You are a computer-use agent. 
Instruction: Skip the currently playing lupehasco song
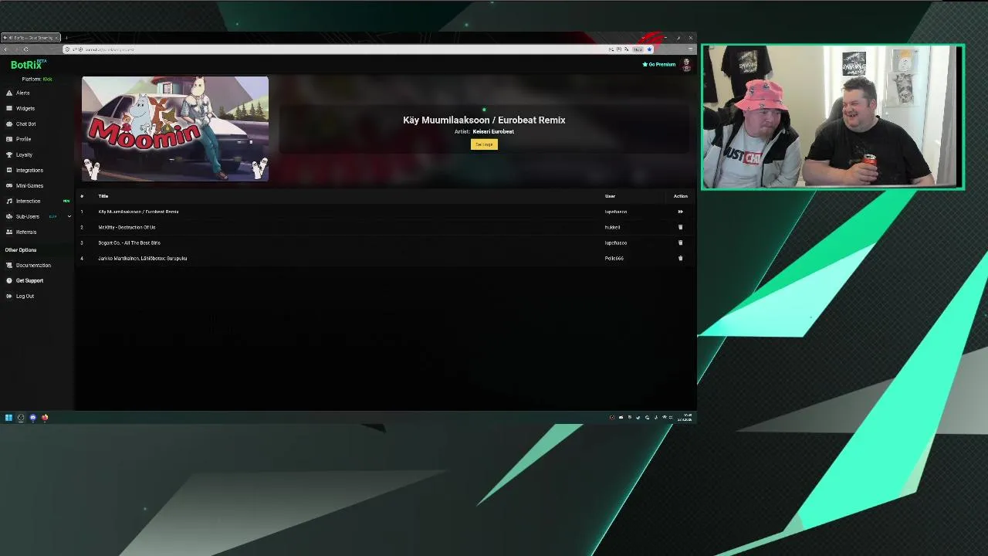click(x=680, y=212)
